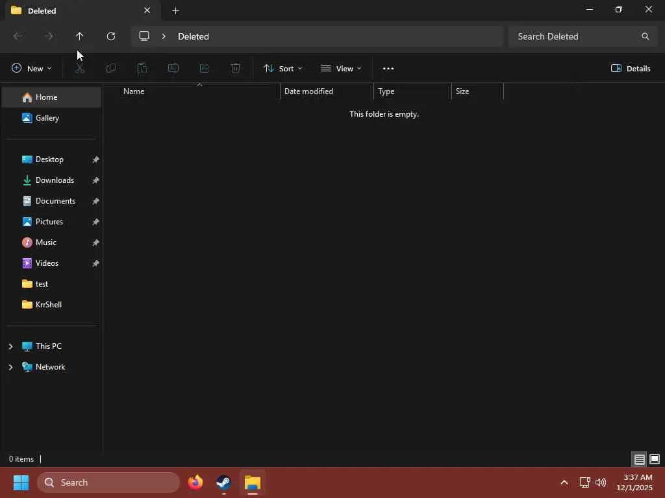665x498 pixels.
Task: Unpin Desktop from quick access
Action: (x=95, y=160)
